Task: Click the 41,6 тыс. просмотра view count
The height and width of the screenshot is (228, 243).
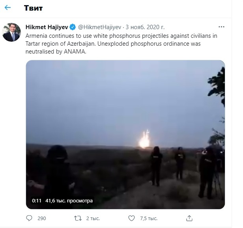Action: 69,200
